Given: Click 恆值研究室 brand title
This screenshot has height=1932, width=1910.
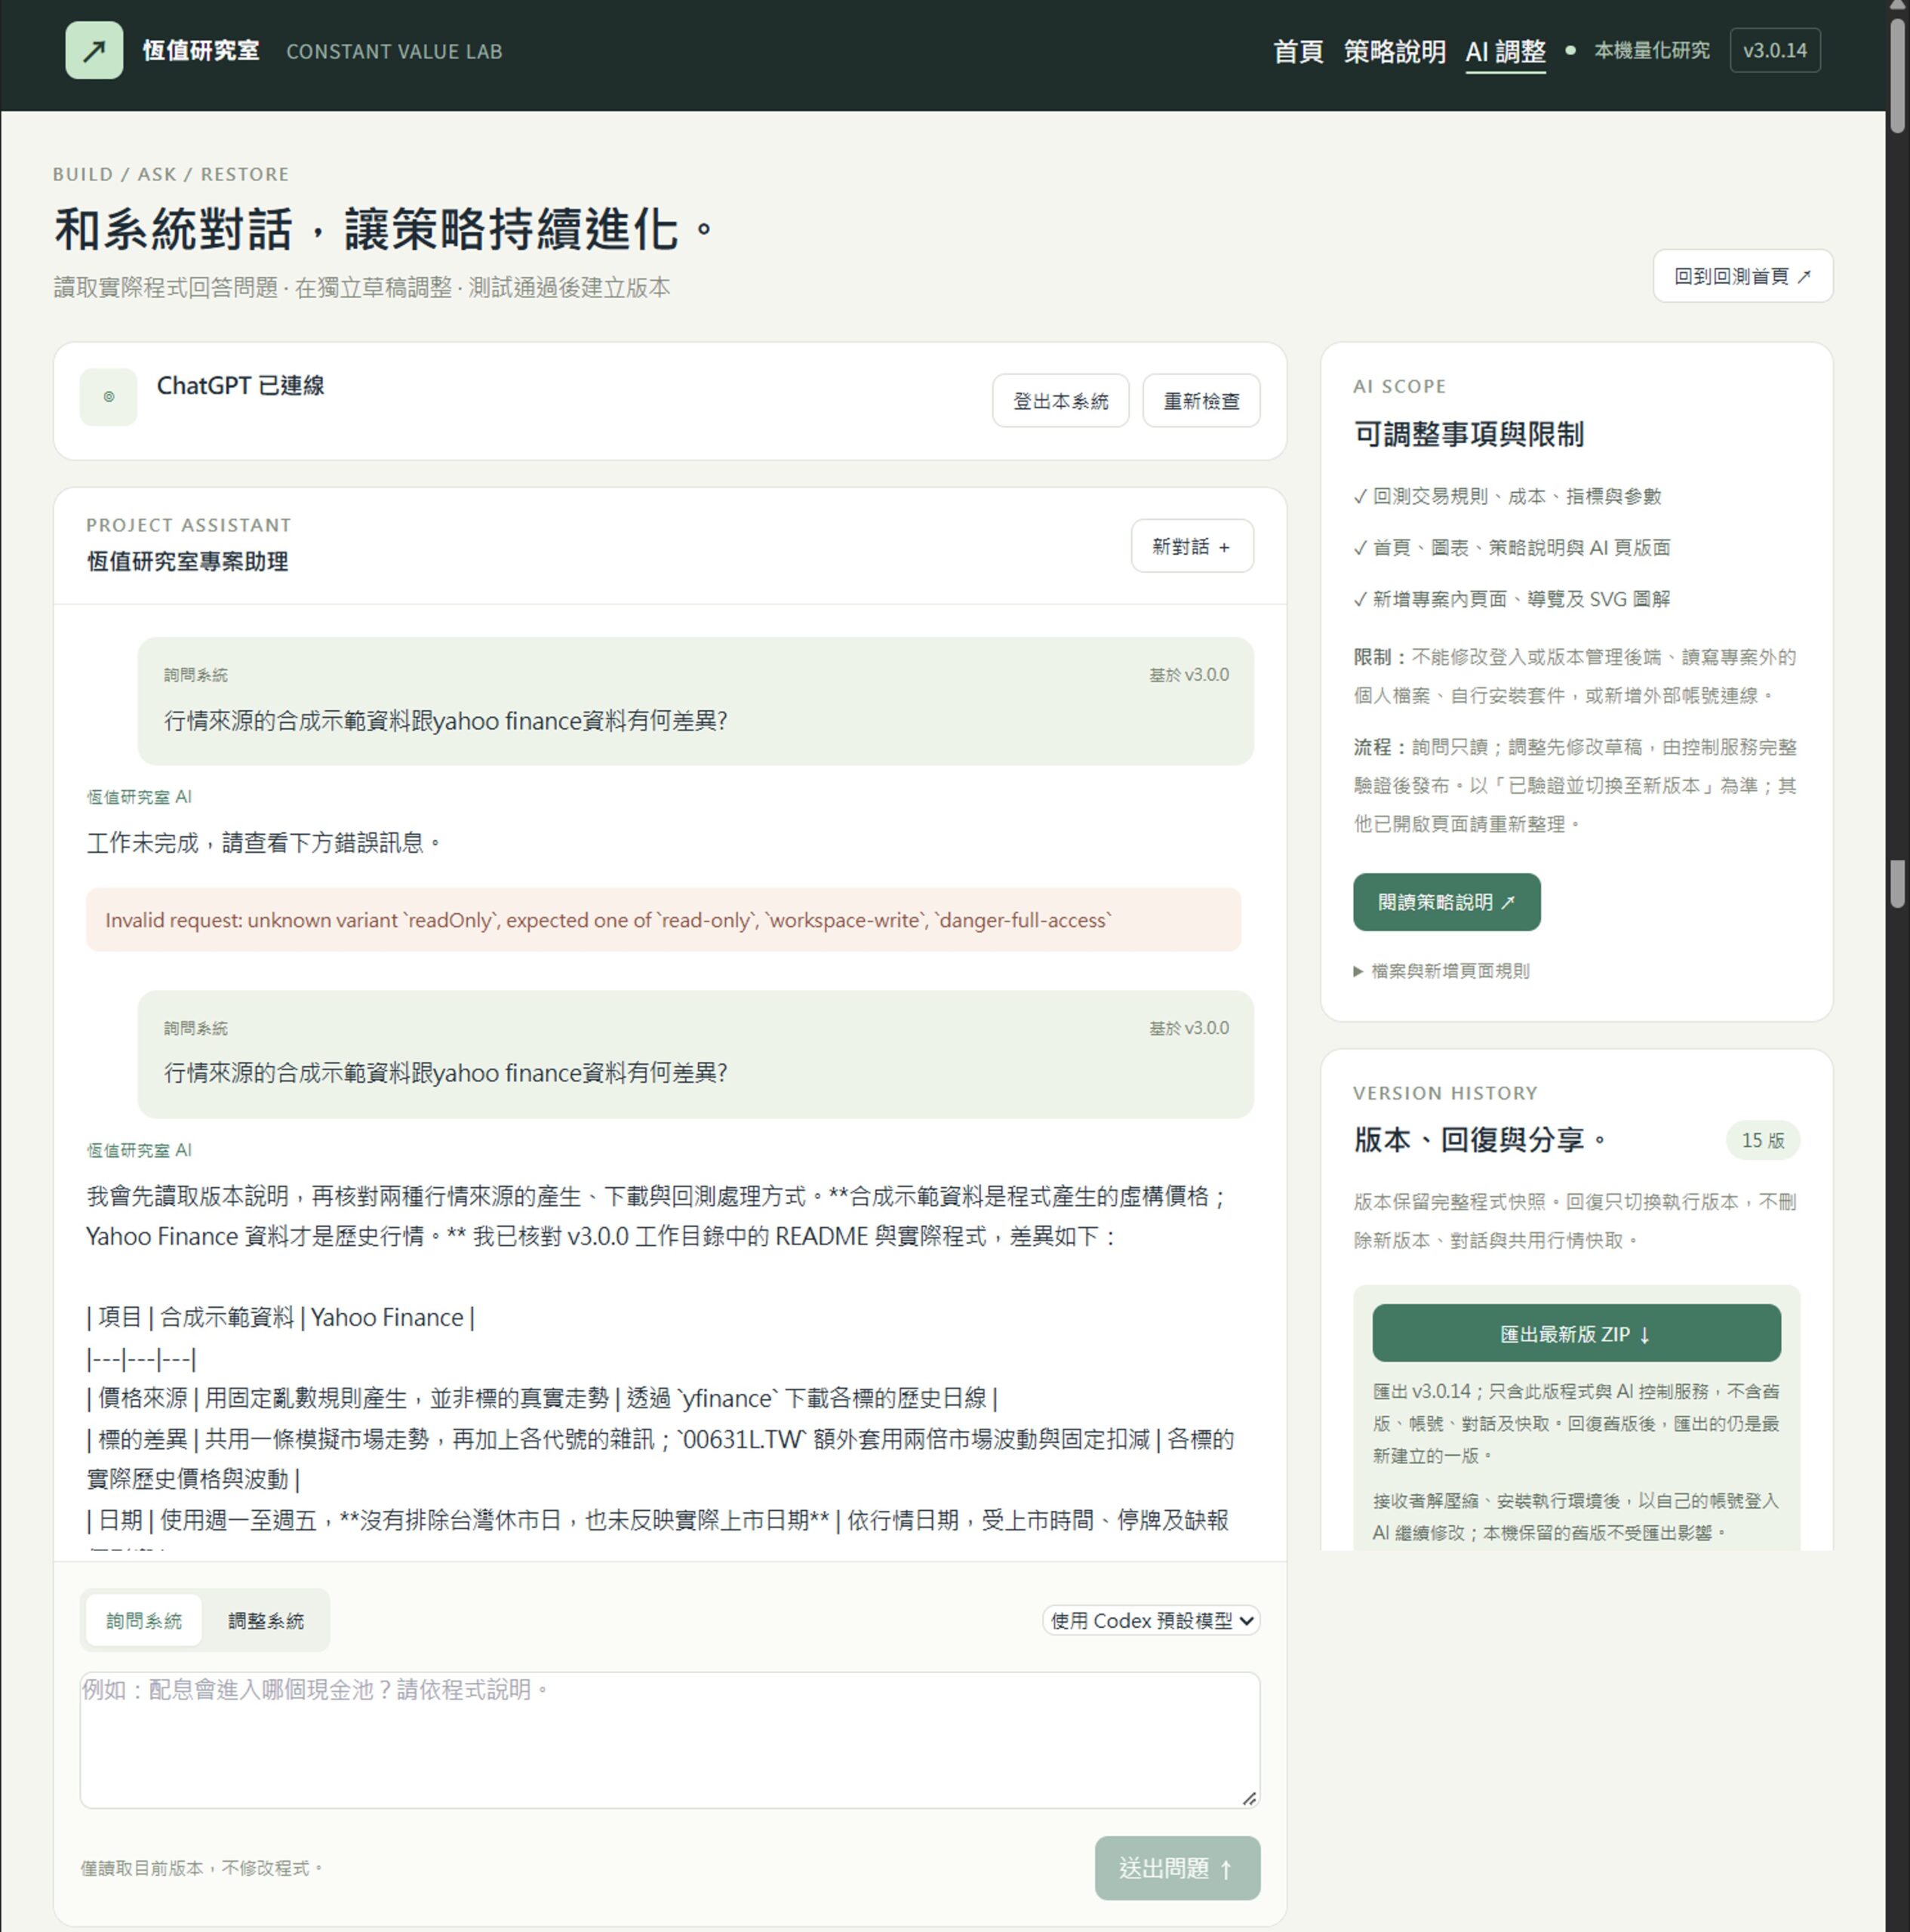Looking at the screenshot, I should coord(201,50).
